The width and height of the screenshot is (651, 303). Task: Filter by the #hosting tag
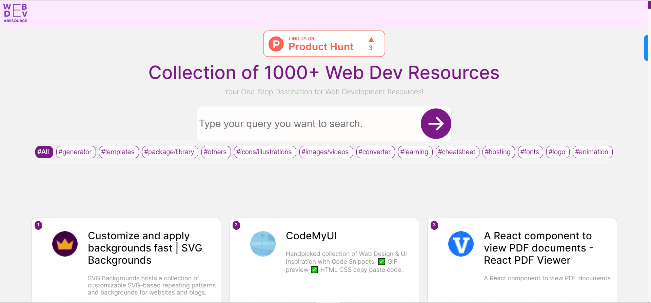point(498,152)
